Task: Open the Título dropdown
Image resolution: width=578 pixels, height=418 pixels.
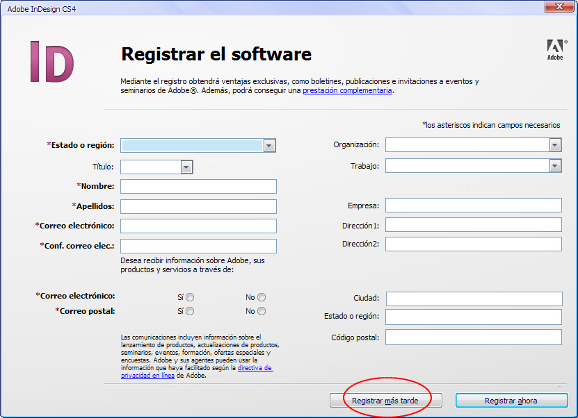Action: coord(156,167)
